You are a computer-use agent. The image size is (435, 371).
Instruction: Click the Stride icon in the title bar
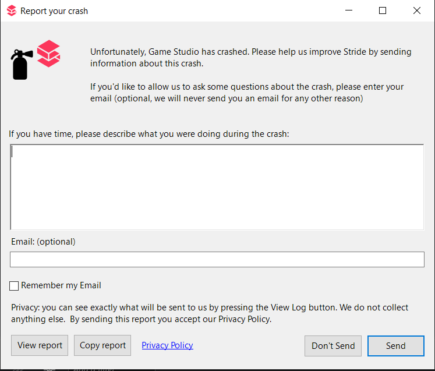[11, 10]
